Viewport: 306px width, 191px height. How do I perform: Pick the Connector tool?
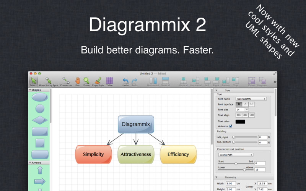tap(66, 82)
